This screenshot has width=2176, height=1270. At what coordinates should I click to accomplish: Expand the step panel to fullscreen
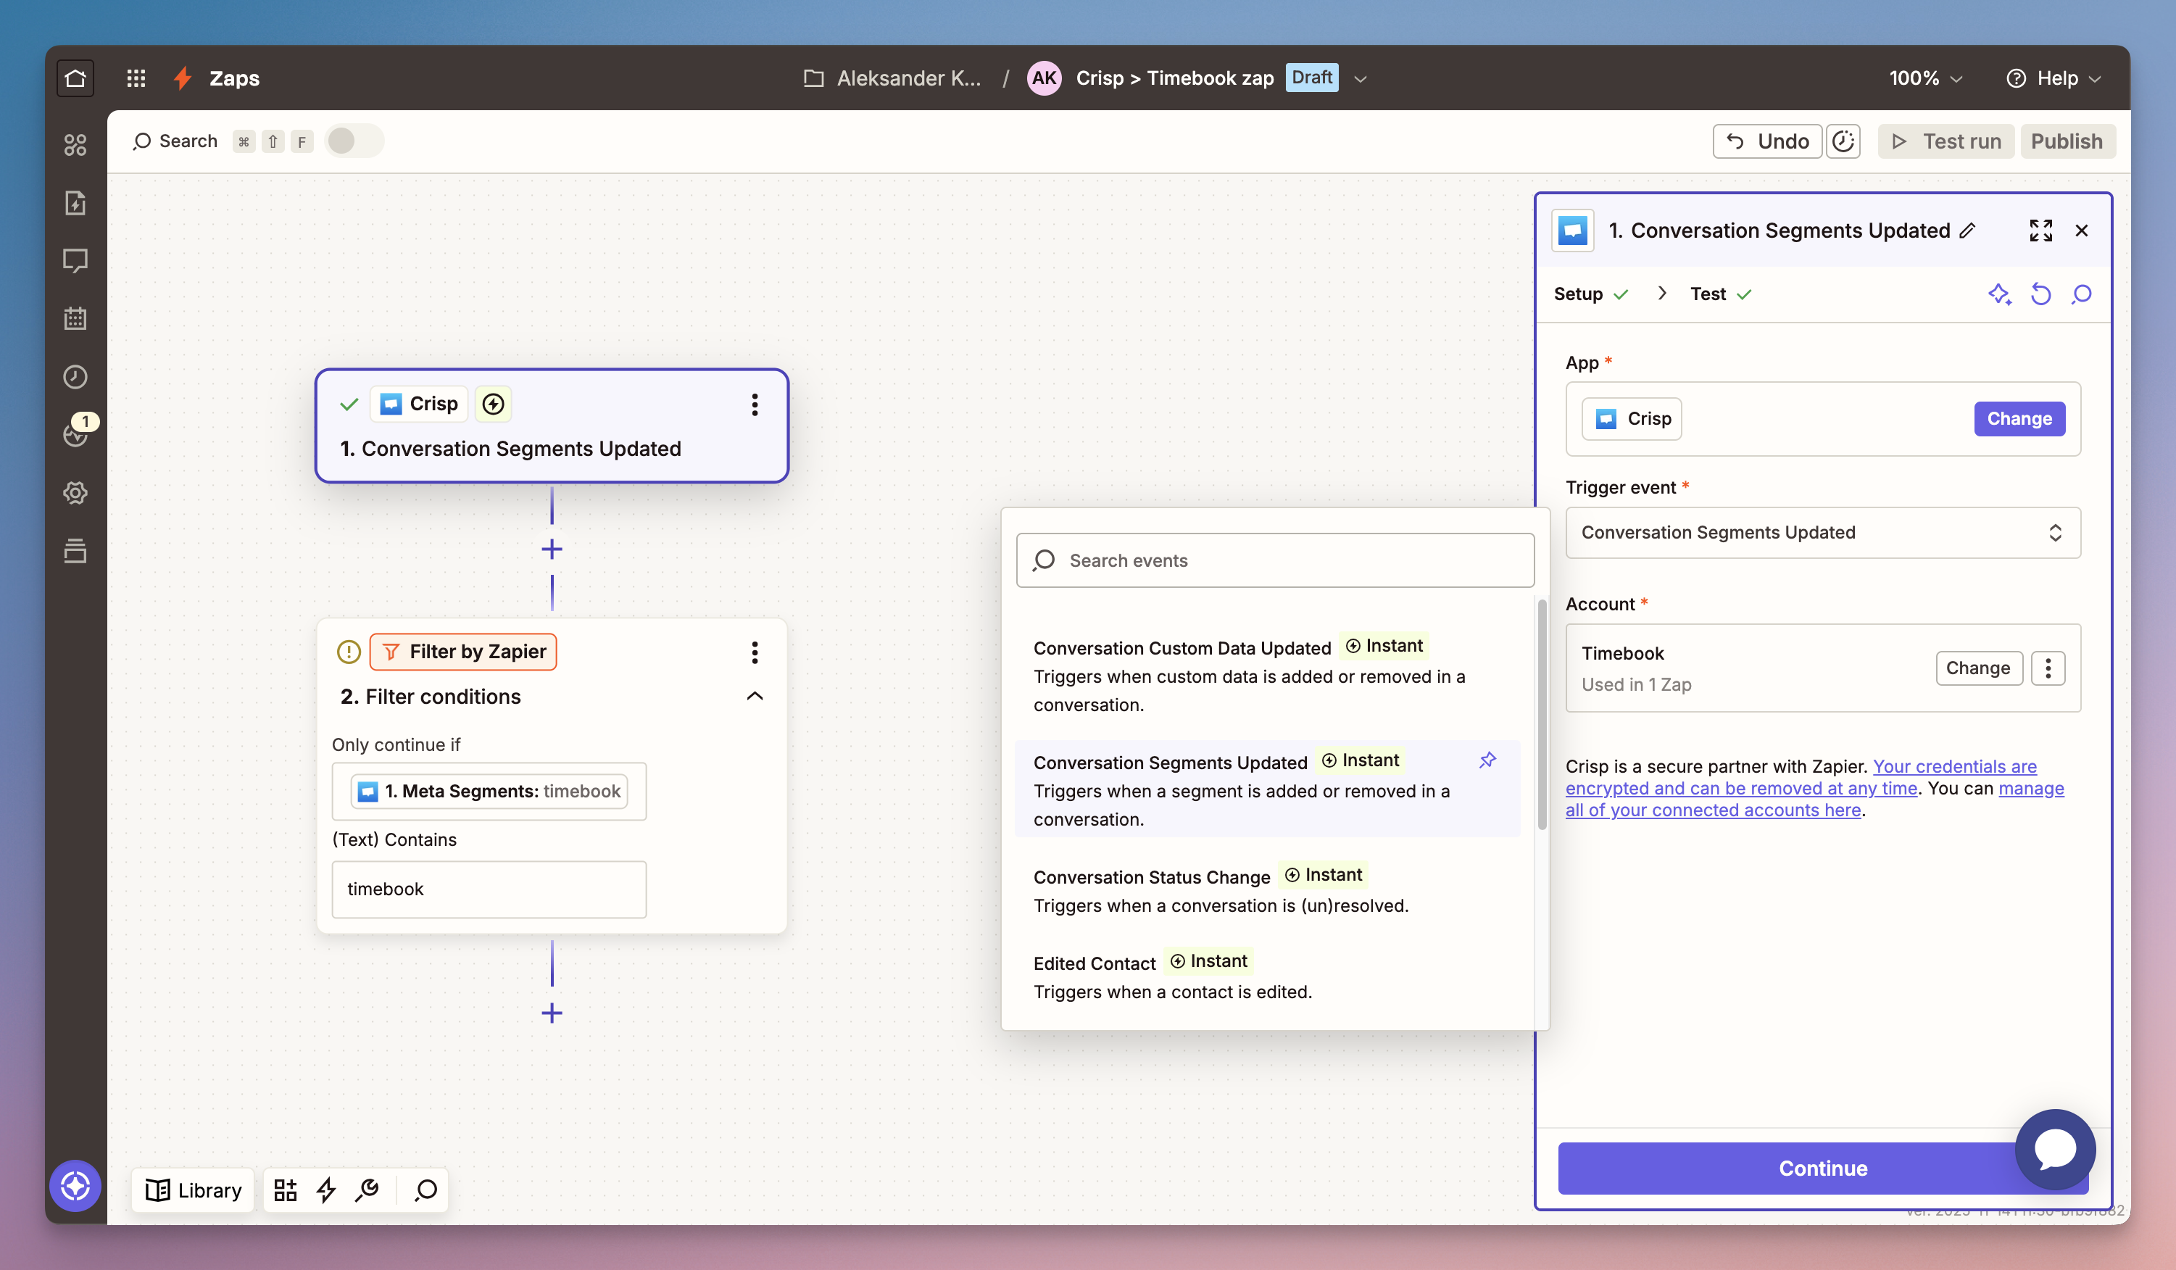pos(2040,231)
